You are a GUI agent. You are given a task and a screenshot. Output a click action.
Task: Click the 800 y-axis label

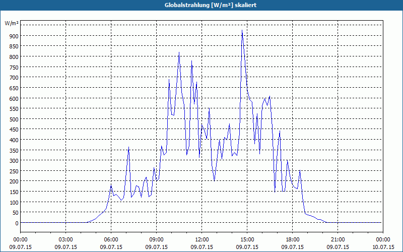coord(14,57)
